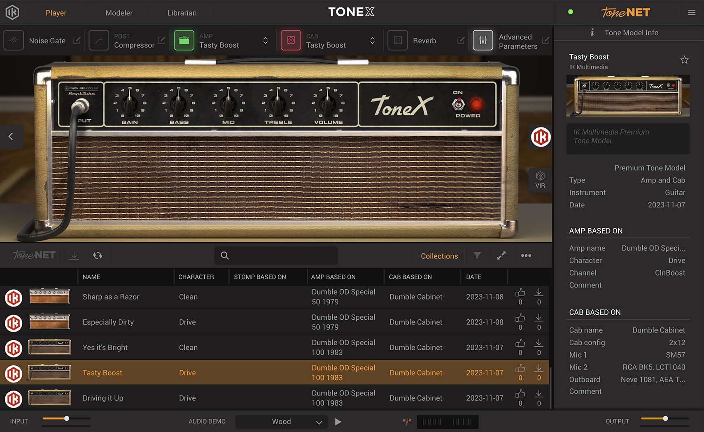Click the red IK badge on amp
Image resolution: width=704 pixels, height=432 pixels.
(x=541, y=137)
